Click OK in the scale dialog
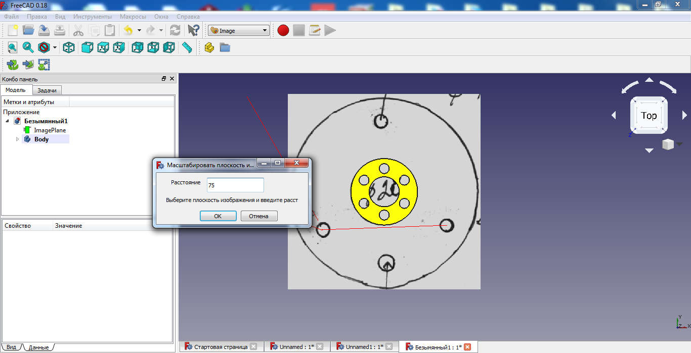Viewport: 691px width, 353px height. 218,216
